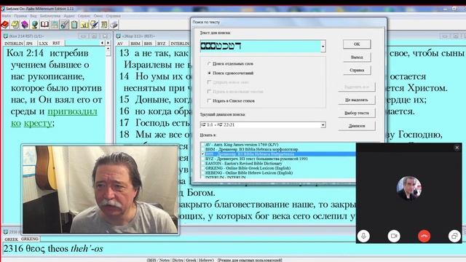Screen dimensions: 466x262
Task: Click the right tab-scroll arrow in Кол pane
Action: click(x=108, y=43)
